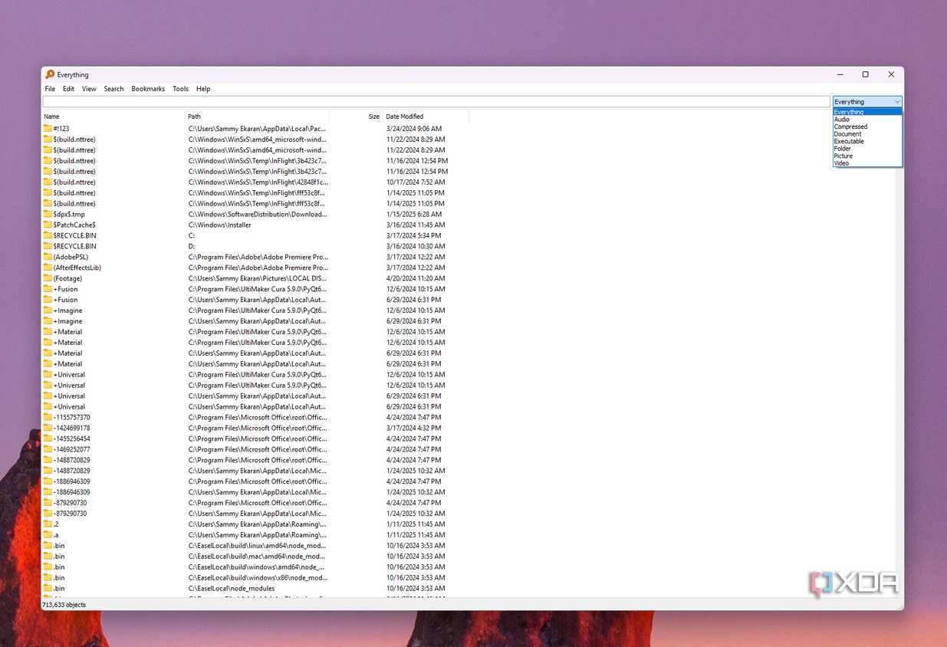Click the 3/17/2024 5:34 PM date cell
The width and height of the screenshot is (947, 647).
414,235
